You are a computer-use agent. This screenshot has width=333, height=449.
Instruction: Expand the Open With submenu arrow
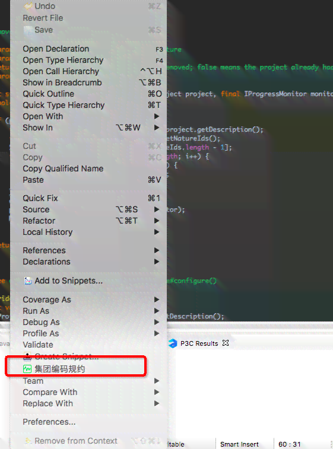(x=157, y=116)
